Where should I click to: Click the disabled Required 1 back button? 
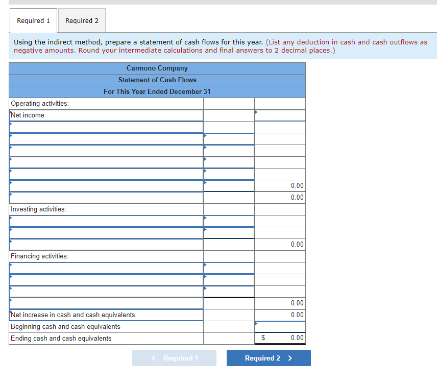pyautogui.click(x=174, y=358)
